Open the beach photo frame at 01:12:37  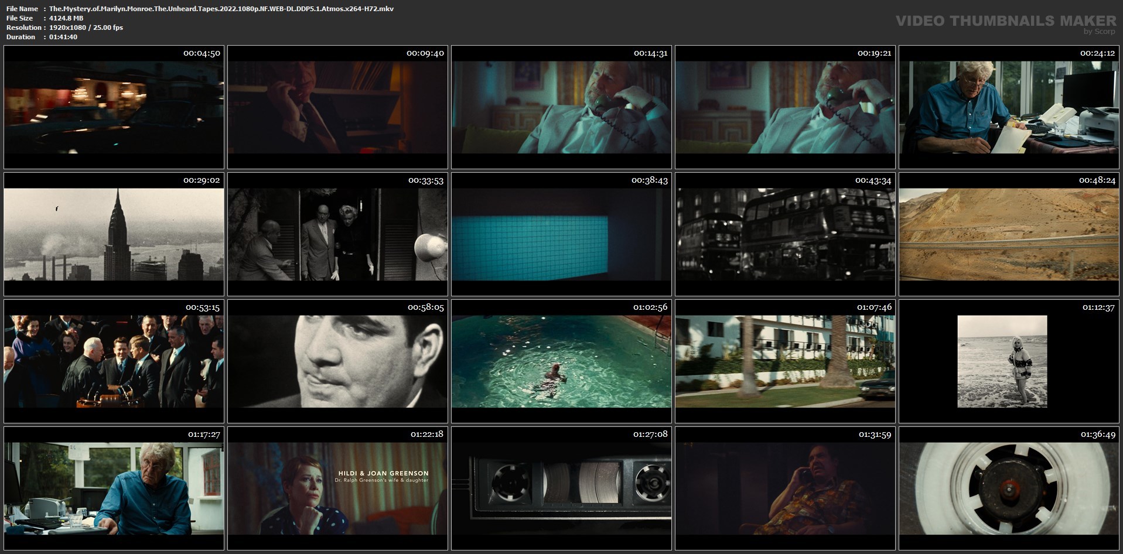(x=1009, y=361)
